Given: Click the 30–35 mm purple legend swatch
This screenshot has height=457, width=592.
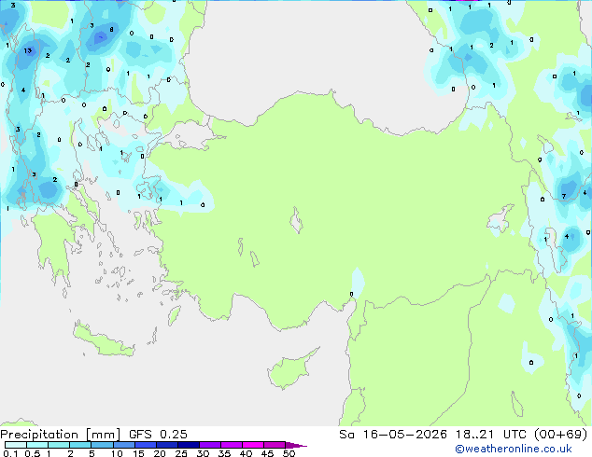Looking at the screenshot, I should (209, 445).
